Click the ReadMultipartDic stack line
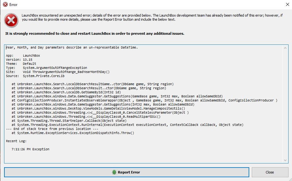The image size is (292, 181). click(86, 117)
